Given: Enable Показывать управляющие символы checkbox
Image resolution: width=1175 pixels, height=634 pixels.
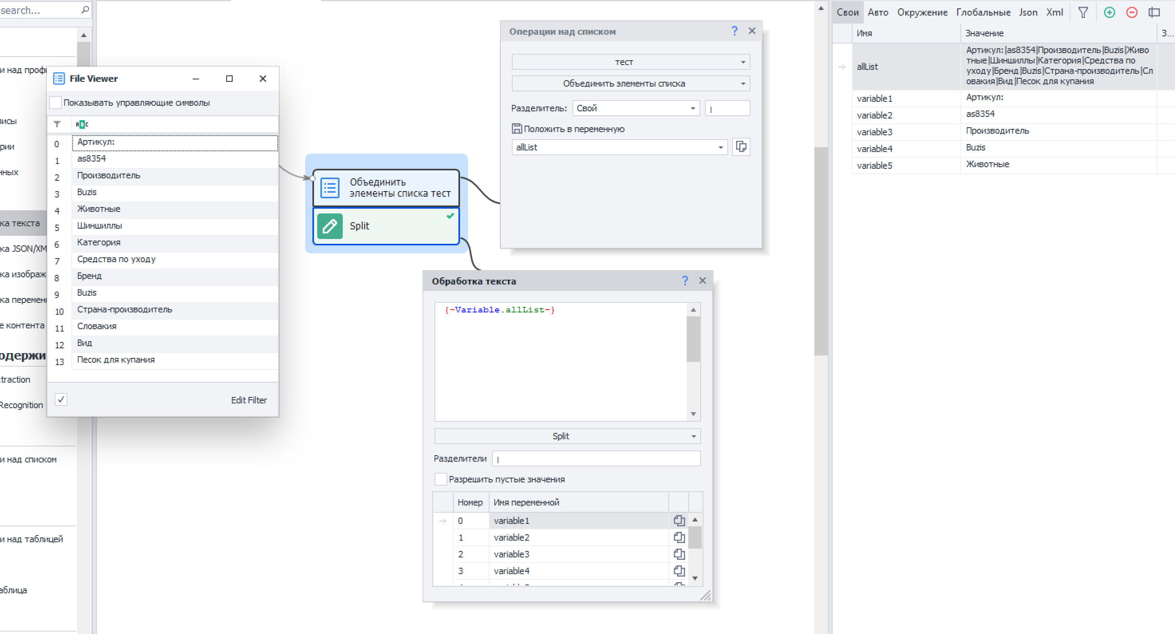Looking at the screenshot, I should point(55,103).
